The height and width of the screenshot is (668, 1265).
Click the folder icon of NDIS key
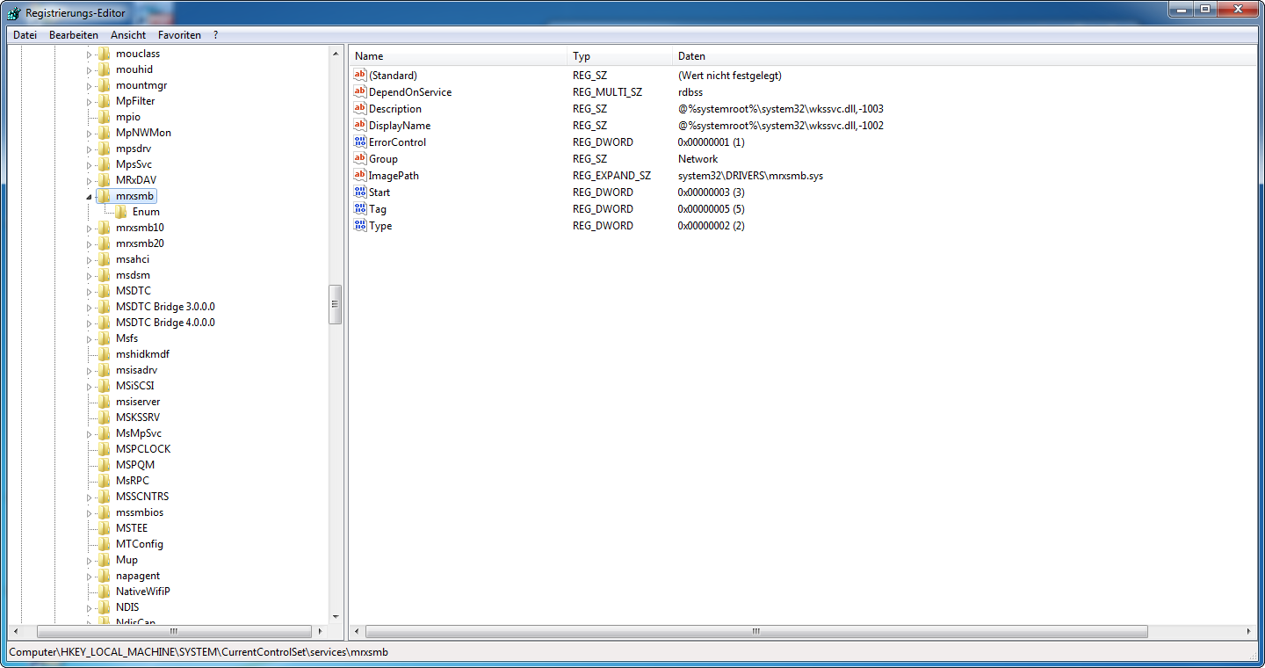coord(104,607)
